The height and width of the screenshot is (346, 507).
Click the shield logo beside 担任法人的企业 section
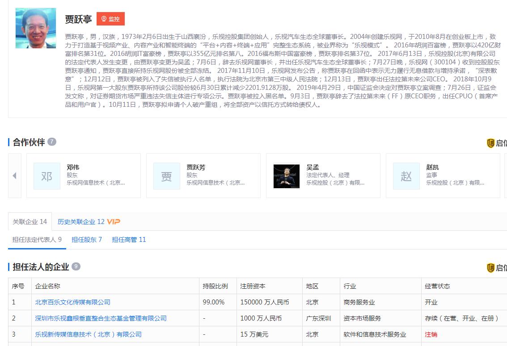[490, 268]
